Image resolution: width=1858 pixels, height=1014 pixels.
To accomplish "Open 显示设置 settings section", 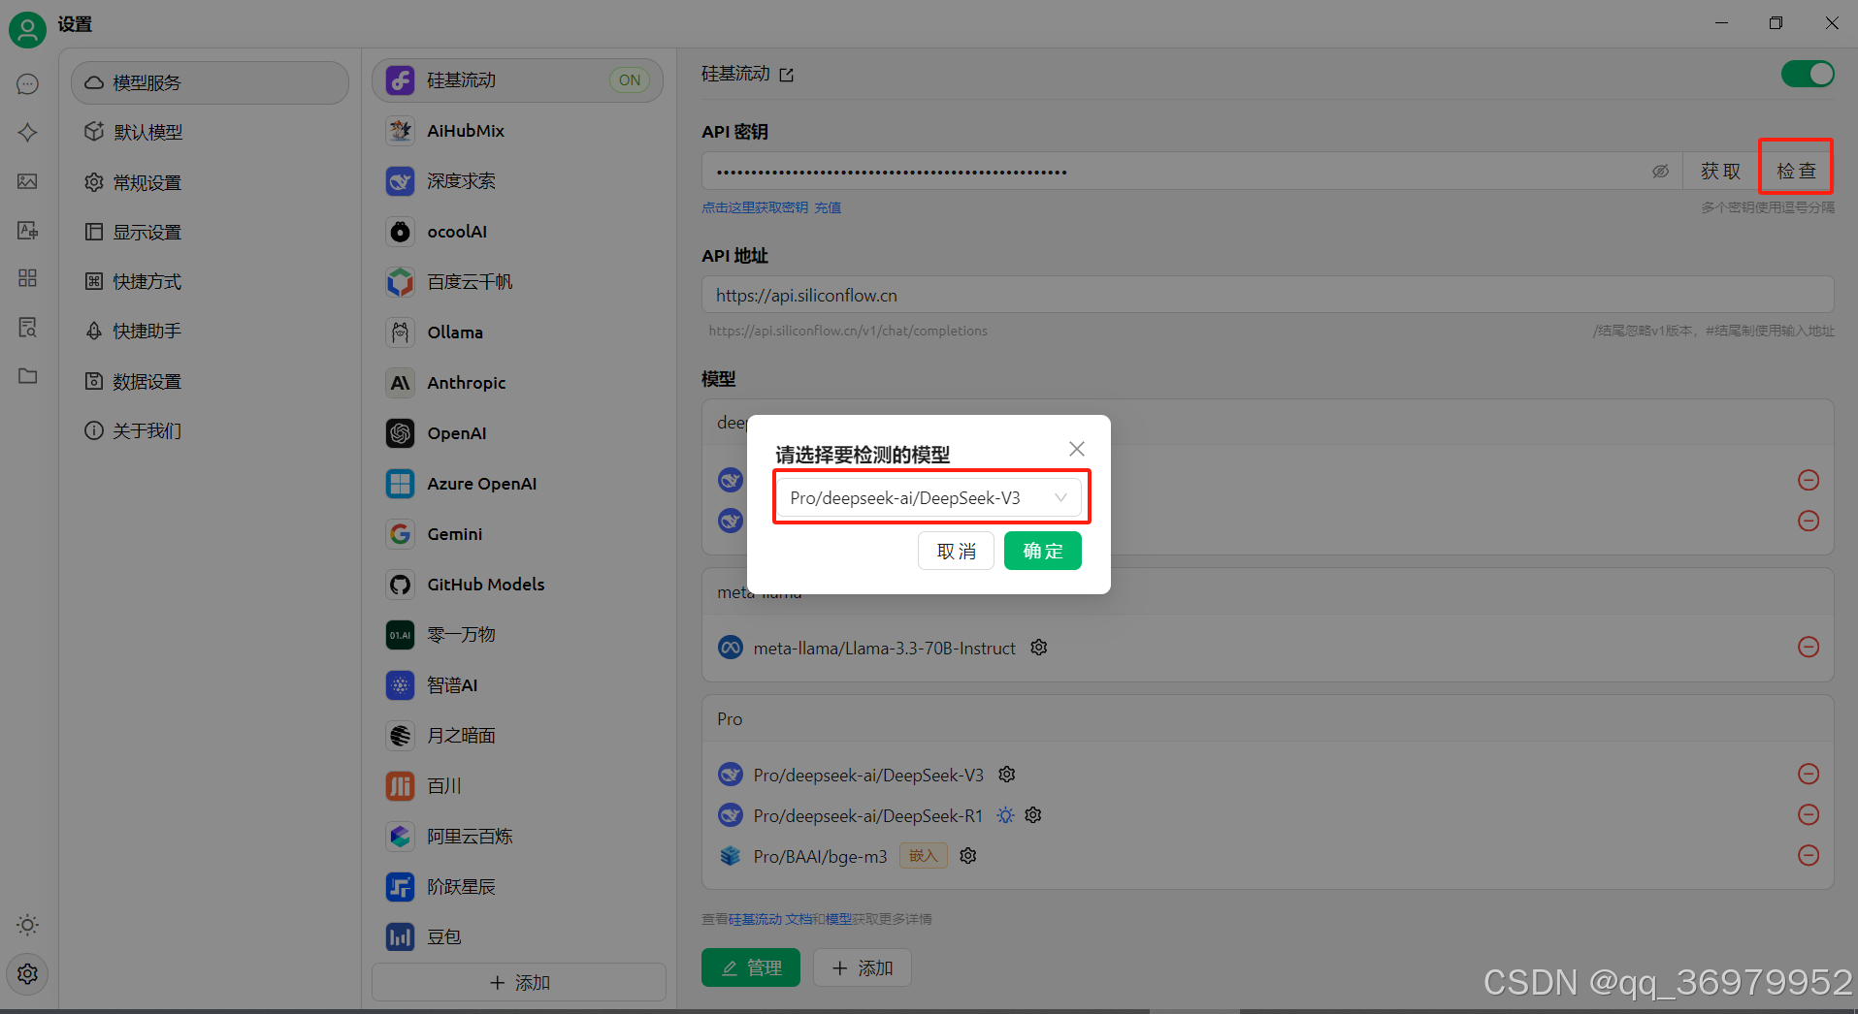I will (x=210, y=232).
